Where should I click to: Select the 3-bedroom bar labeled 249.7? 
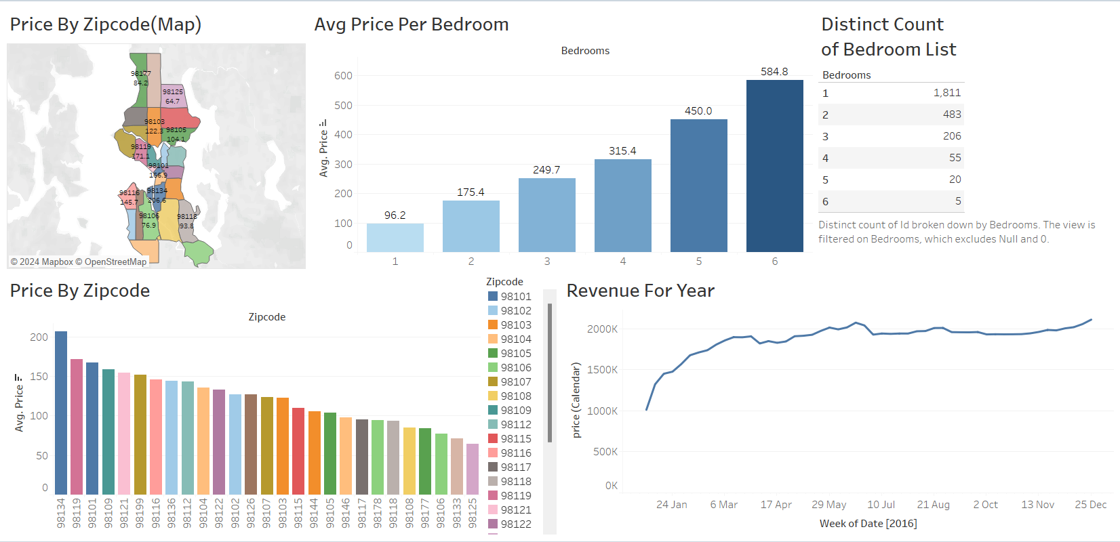pos(547,215)
